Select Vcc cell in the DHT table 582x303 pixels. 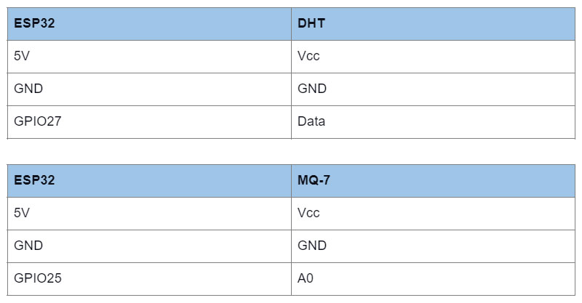click(x=433, y=57)
